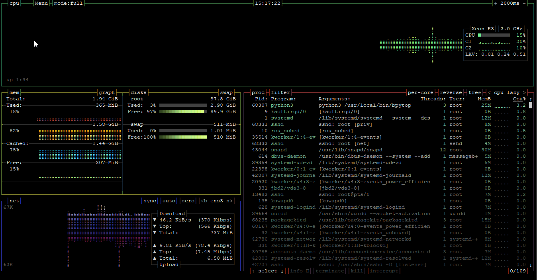Toggle per-core CPU usage for processes

click(x=421, y=92)
